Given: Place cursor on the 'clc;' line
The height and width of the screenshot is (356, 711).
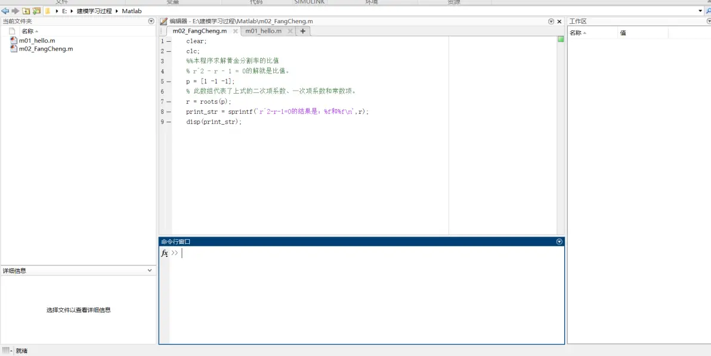Looking at the screenshot, I should pyautogui.click(x=193, y=51).
